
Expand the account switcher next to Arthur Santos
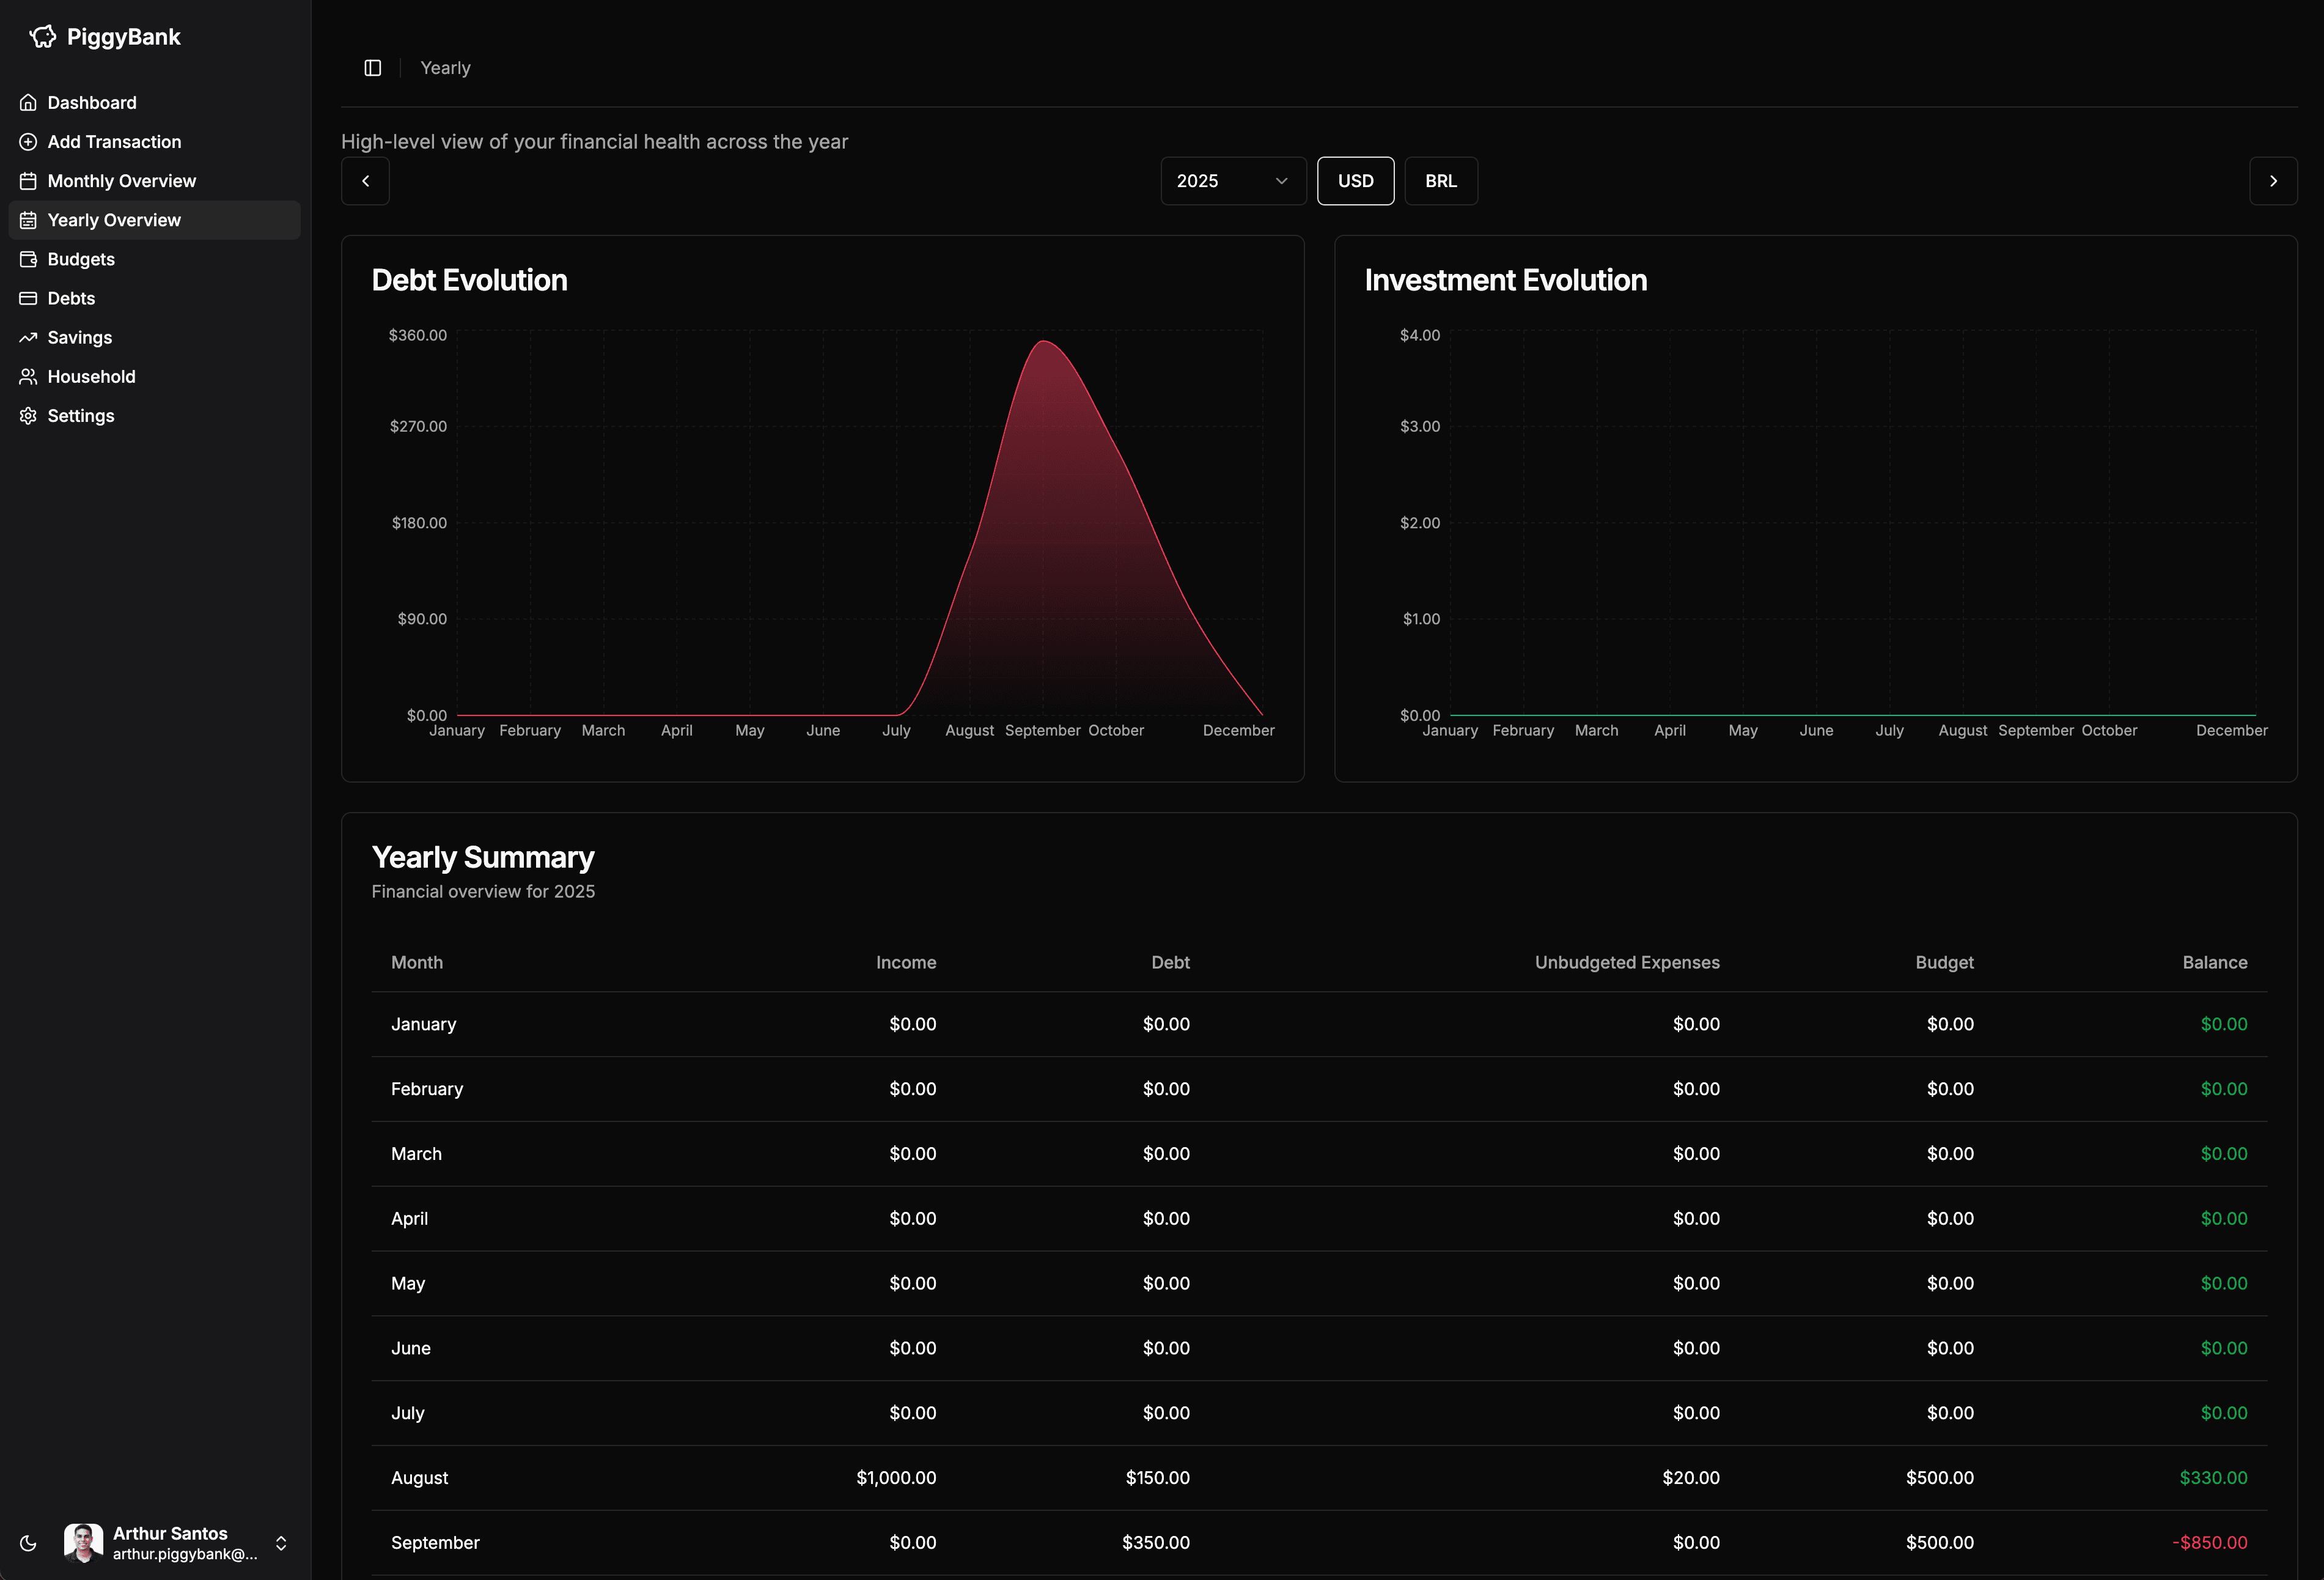tap(280, 1543)
